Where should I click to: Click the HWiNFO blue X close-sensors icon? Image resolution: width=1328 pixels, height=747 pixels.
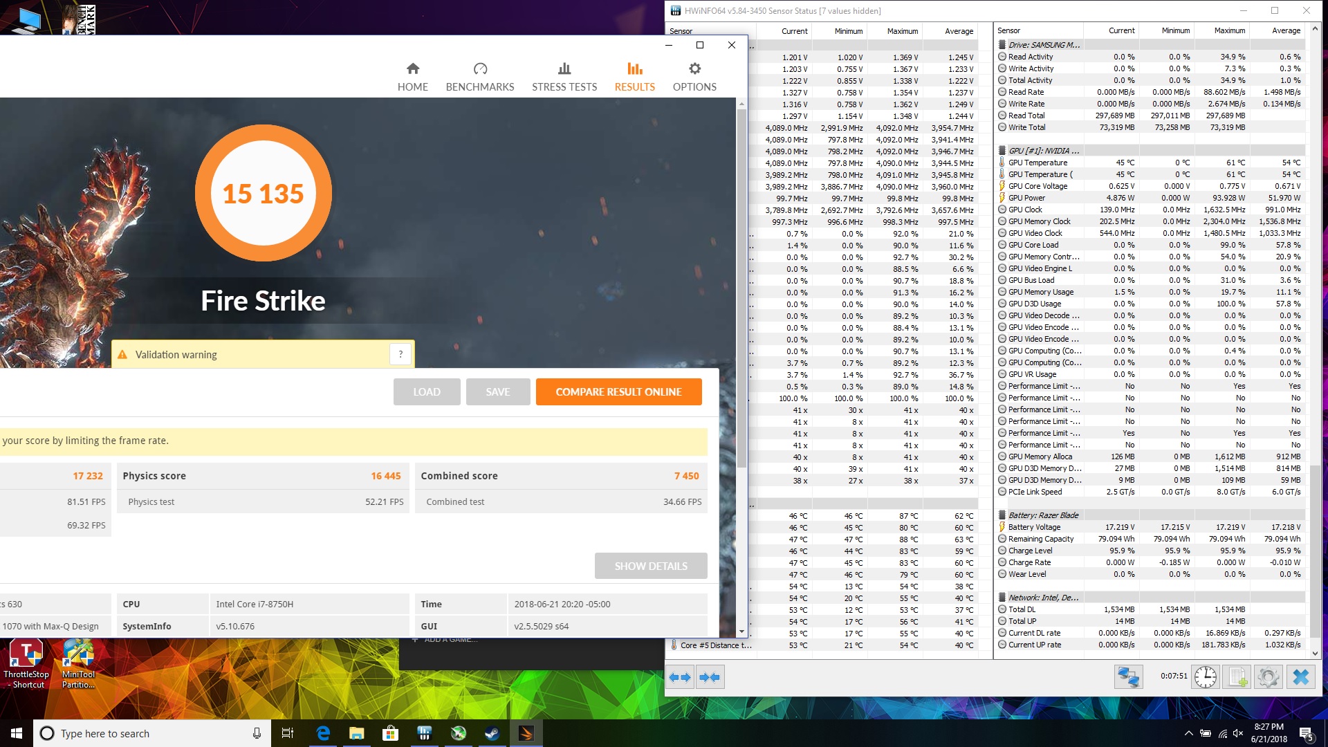coord(1300,676)
